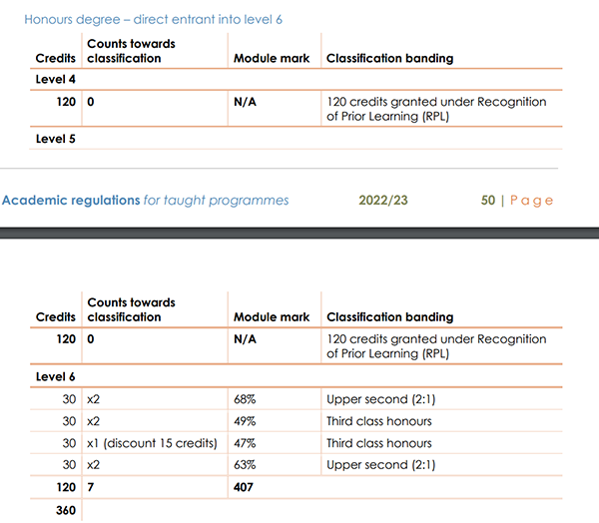Viewport: 599px width, 523px height.
Task: Click the 'Level 6' section label
Action: [x=56, y=376]
